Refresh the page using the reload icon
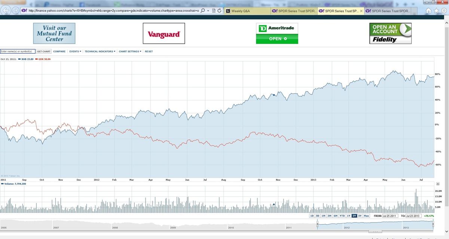449x239 pixels. pos(220,11)
